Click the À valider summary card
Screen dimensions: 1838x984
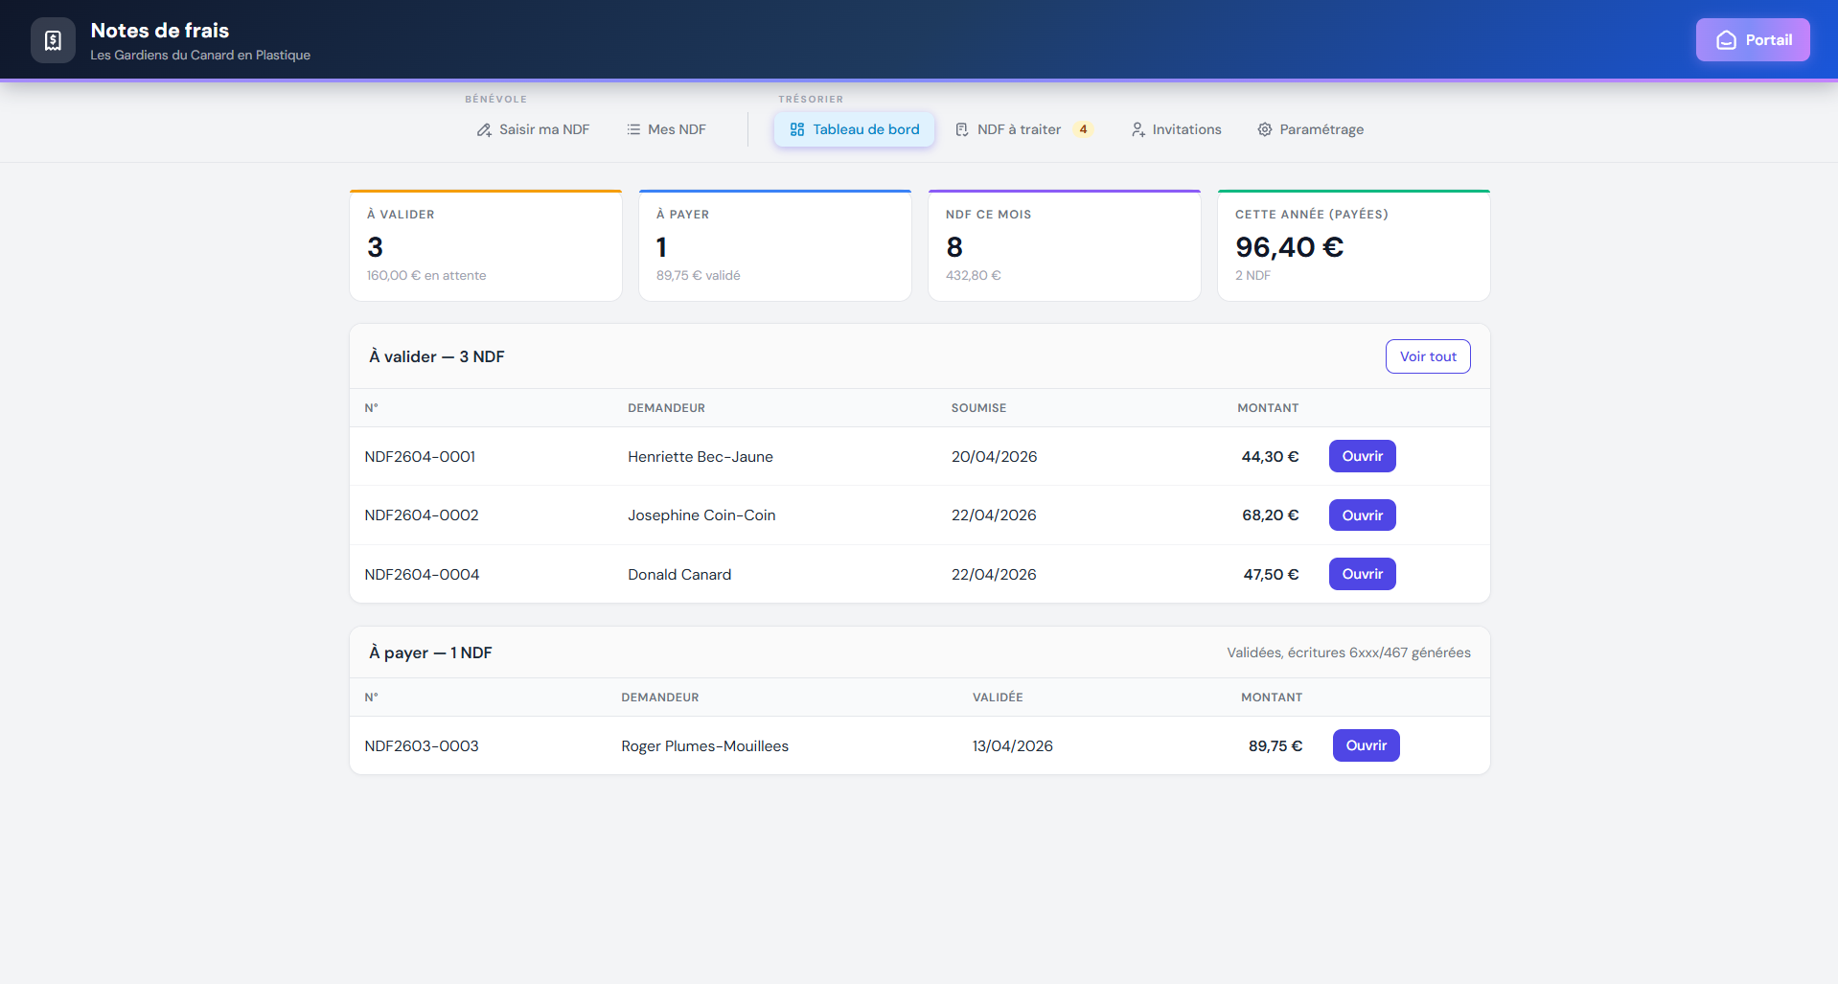pos(486,246)
